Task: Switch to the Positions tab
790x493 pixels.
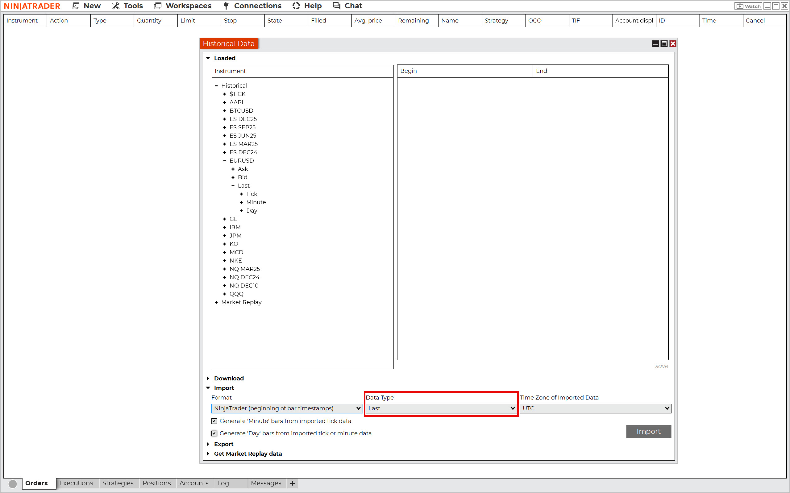Action: point(156,483)
